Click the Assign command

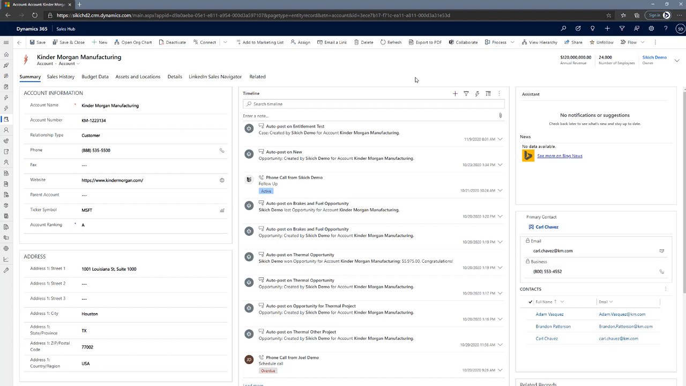click(x=300, y=42)
